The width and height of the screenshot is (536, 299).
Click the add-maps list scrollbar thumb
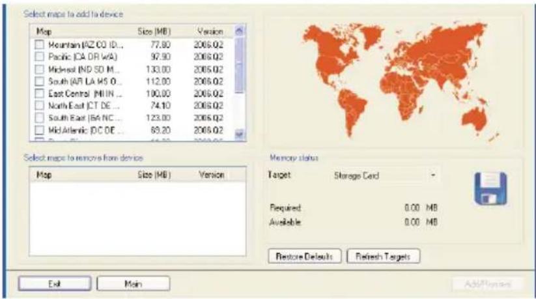pyautogui.click(x=239, y=65)
